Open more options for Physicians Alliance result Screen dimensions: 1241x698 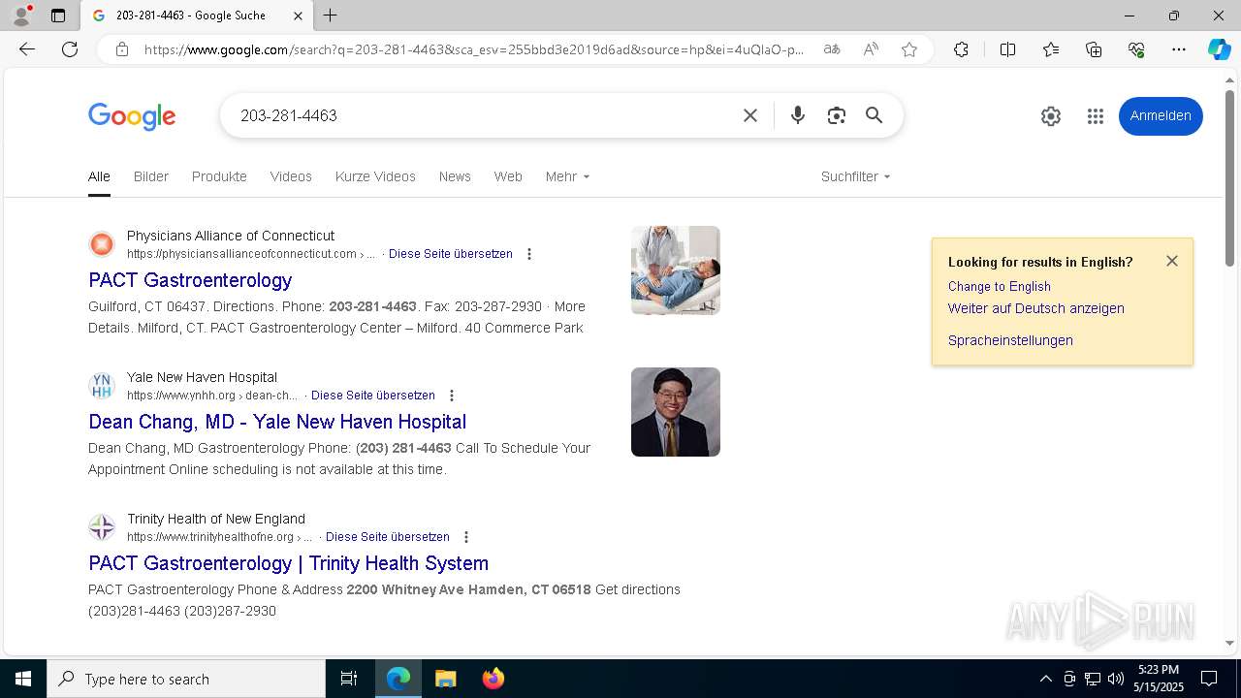(x=529, y=254)
